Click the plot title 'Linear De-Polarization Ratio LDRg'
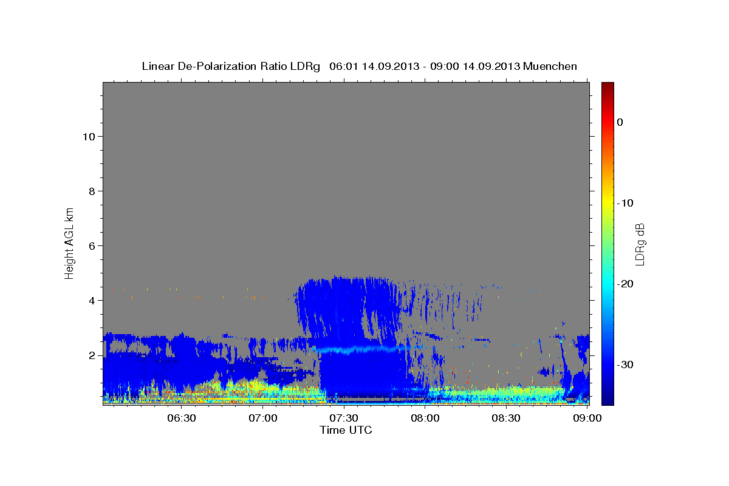 coord(231,66)
